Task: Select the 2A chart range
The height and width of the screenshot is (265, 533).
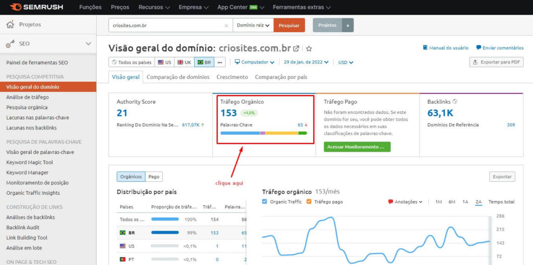Action: (479, 202)
